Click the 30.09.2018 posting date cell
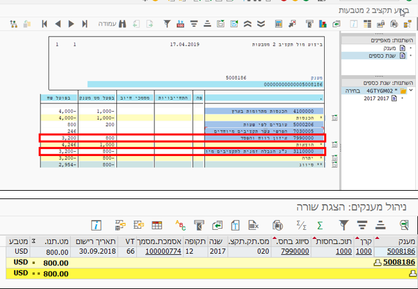The width and height of the screenshot is (418, 289). pos(98,252)
